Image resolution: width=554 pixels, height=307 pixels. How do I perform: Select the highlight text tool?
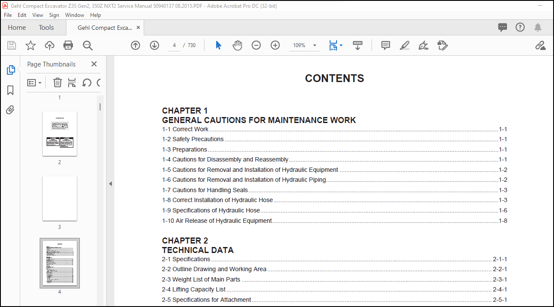pyautogui.click(x=405, y=45)
